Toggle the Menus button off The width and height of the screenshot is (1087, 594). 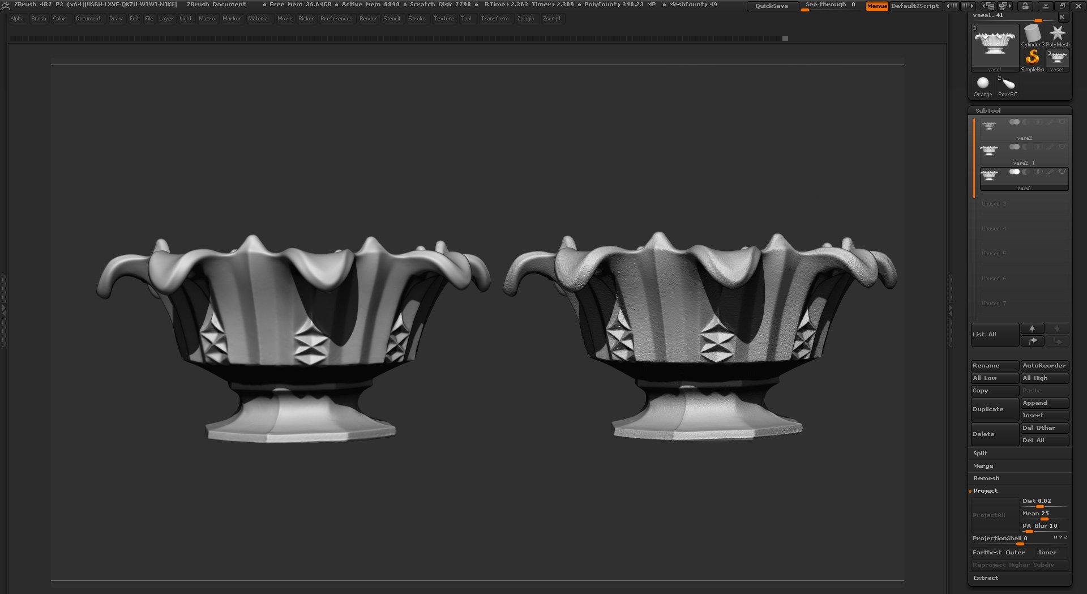pos(876,6)
